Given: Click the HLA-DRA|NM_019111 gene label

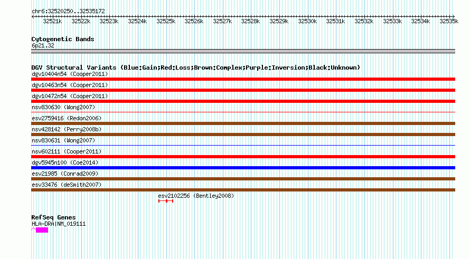Looking at the screenshot, I should pyautogui.click(x=59, y=224).
